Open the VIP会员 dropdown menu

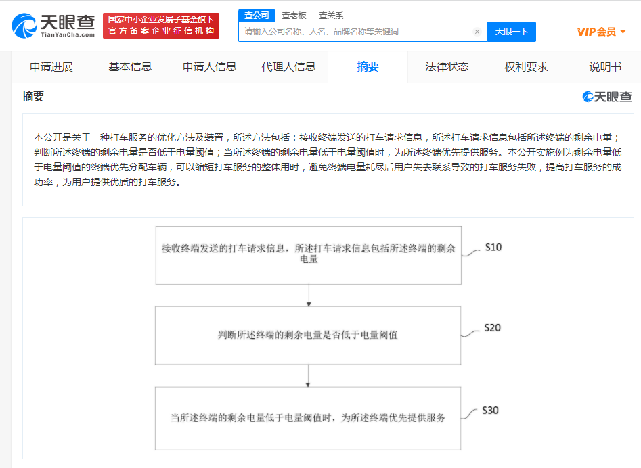600,32
